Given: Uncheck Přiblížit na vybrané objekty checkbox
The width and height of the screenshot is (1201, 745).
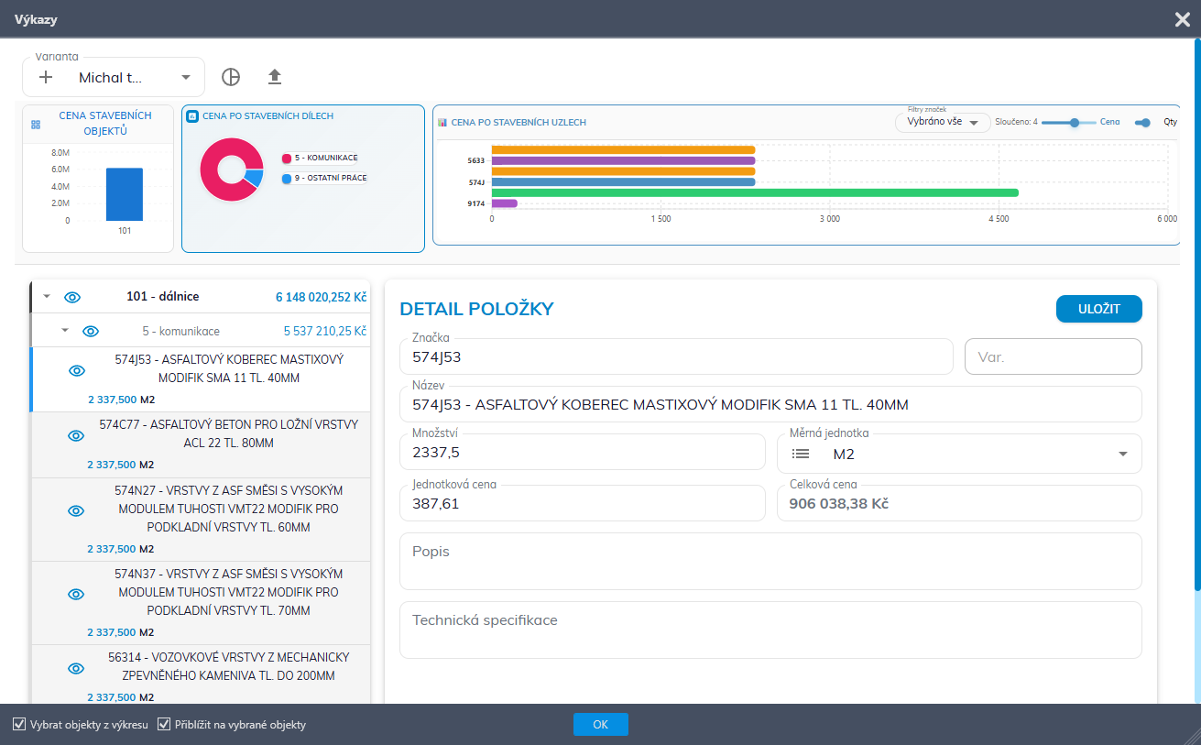Looking at the screenshot, I should point(165,725).
